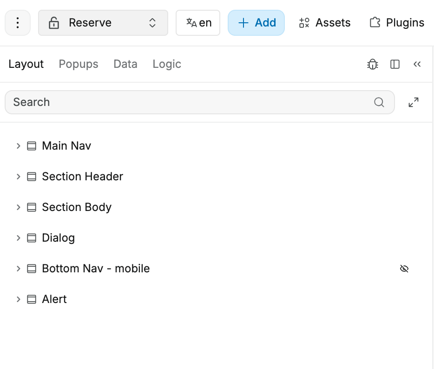Toggle visibility of Bottom Nav - mobile
Screen dimensions: 434x369
pyautogui.click(x=404, y=269)
